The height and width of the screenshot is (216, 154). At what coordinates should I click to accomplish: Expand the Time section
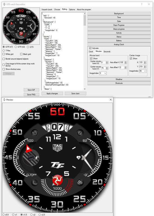[119, 17]
